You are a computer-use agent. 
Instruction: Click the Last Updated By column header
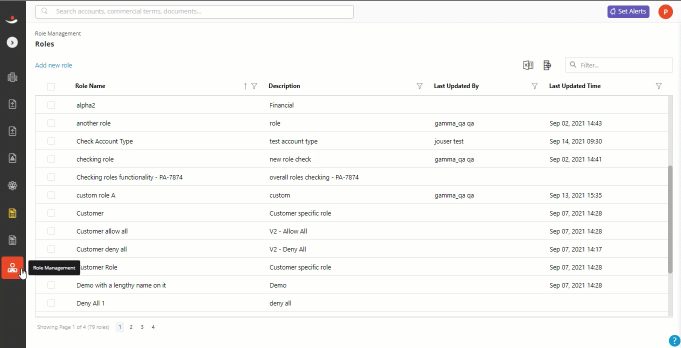pos(456,86)
